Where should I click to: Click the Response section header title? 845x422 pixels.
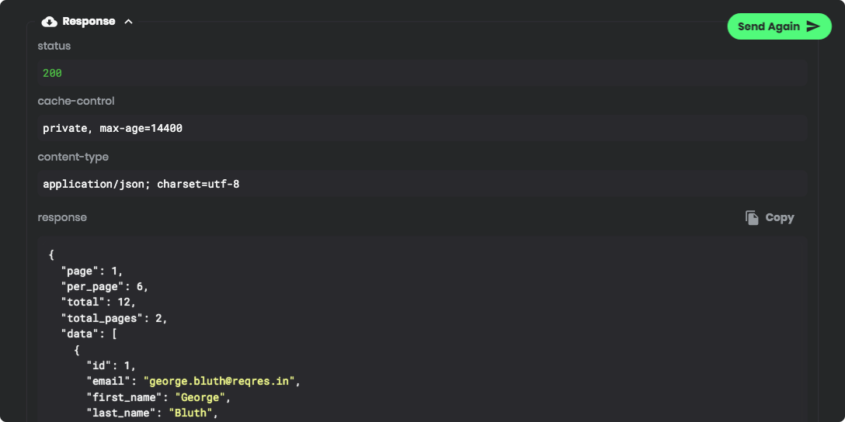tap(89, 22)
